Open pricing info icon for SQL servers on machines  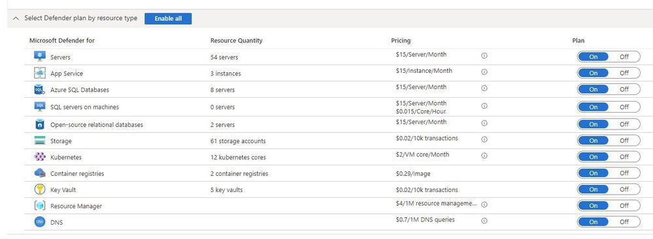[484, 105]
